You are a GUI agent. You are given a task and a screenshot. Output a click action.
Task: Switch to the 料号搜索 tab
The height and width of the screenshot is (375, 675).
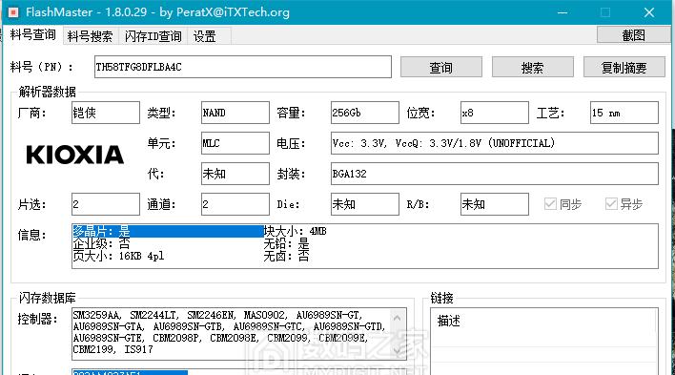[90, 36]
